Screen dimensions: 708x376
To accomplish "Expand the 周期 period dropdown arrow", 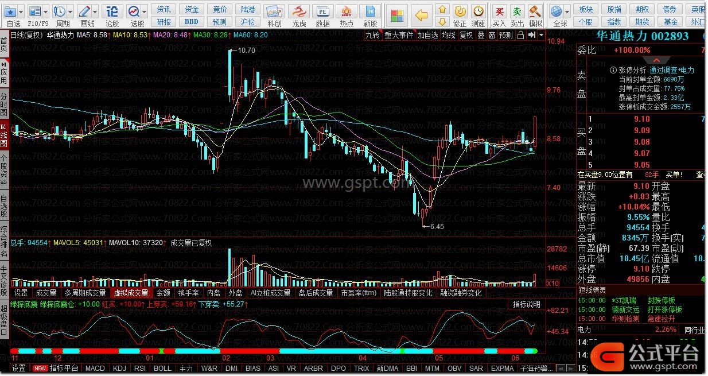I will (x=70, y=11).
